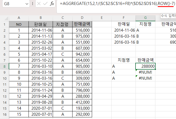Select row 16 header

point(5,114)
